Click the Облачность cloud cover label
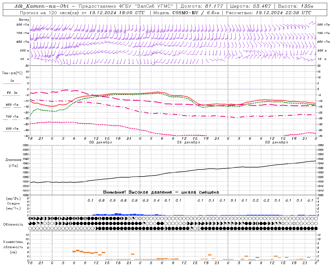 click(x=13, y=225)
